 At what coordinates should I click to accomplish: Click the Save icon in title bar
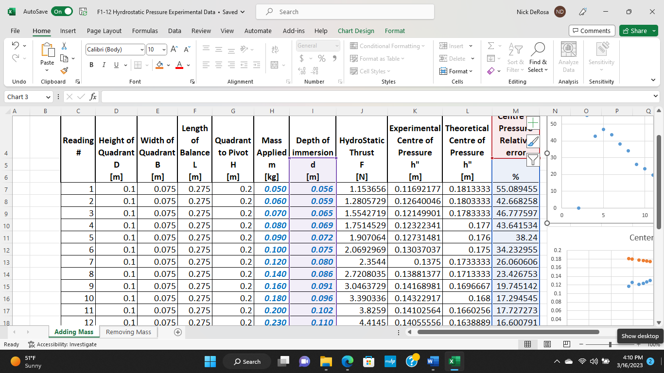(x=83, y=12)
